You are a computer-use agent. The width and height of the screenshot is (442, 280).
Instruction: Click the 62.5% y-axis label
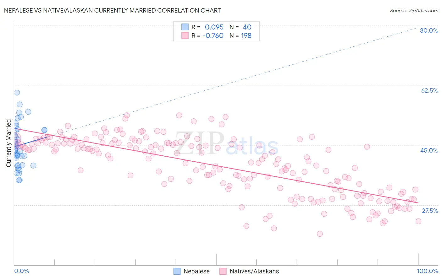(429, 90)
